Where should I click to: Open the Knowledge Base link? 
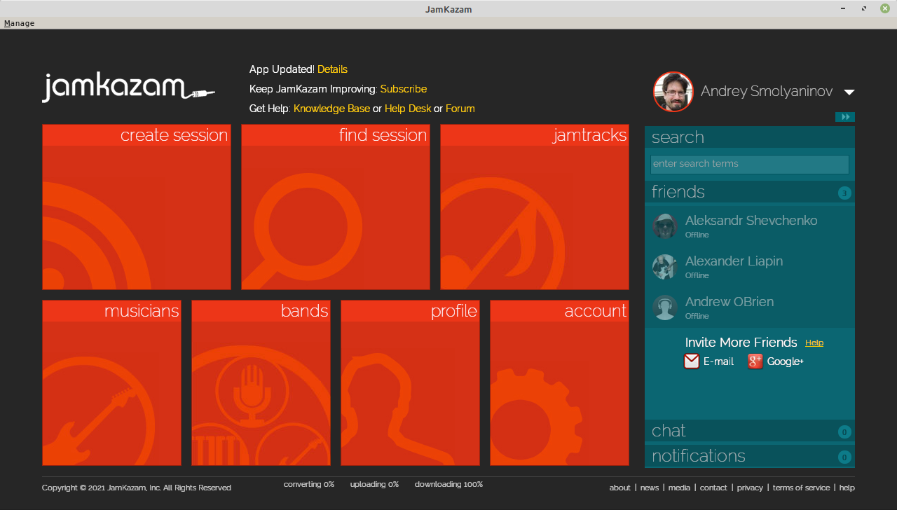coord(331,109)
